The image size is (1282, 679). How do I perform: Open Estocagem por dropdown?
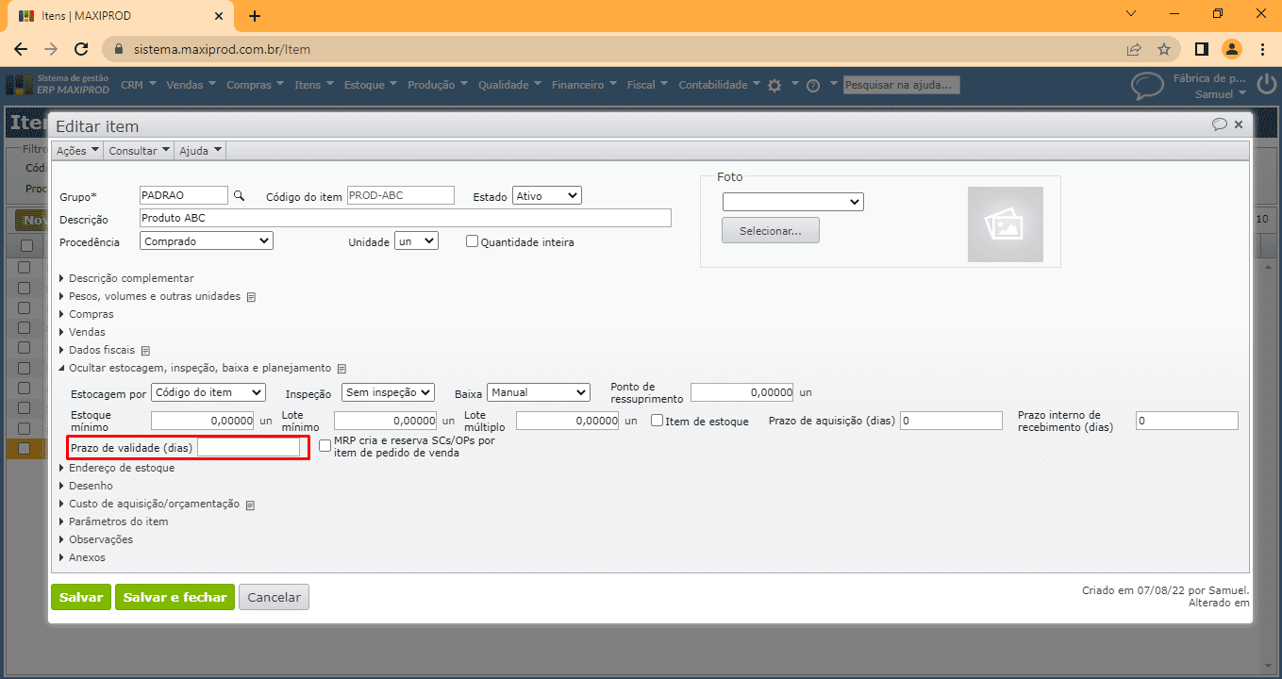coord(208,391)
